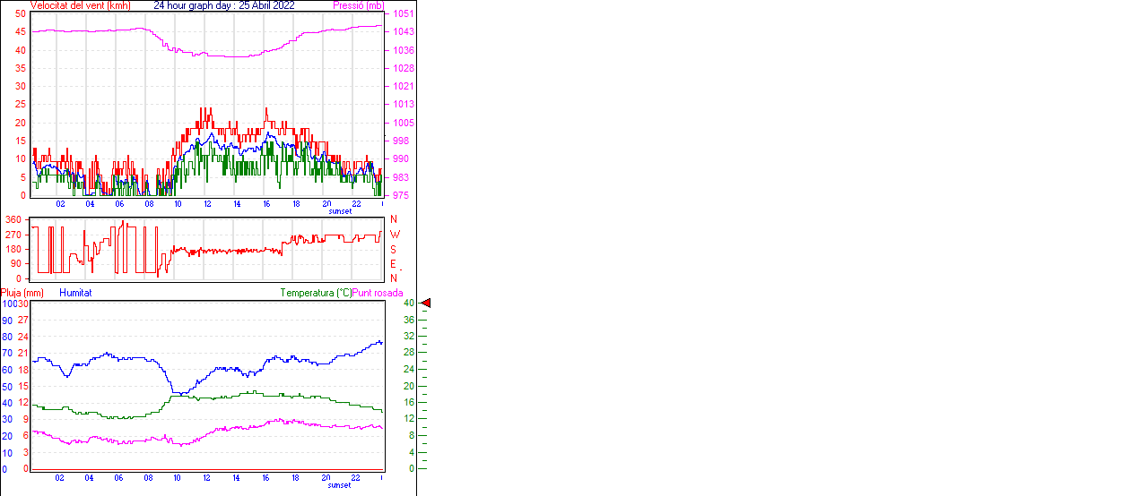Select the 'Humitat' legend label
Viewport: 1148px width, 496px height.
75,293
